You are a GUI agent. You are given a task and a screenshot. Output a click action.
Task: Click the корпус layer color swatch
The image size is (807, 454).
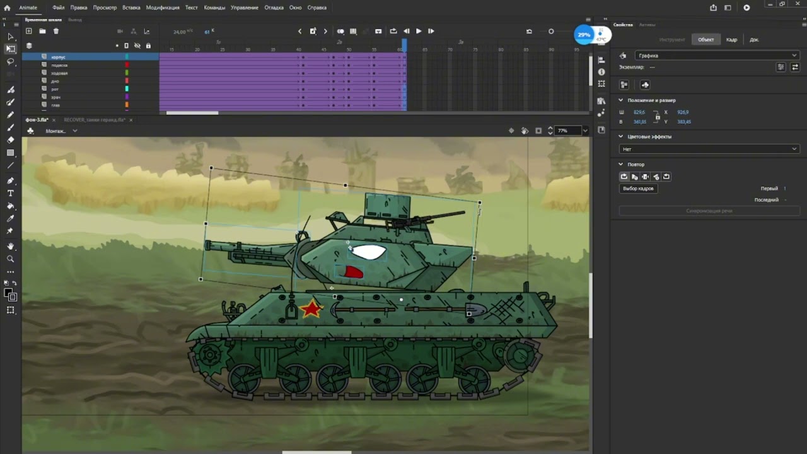coord(127,57)
